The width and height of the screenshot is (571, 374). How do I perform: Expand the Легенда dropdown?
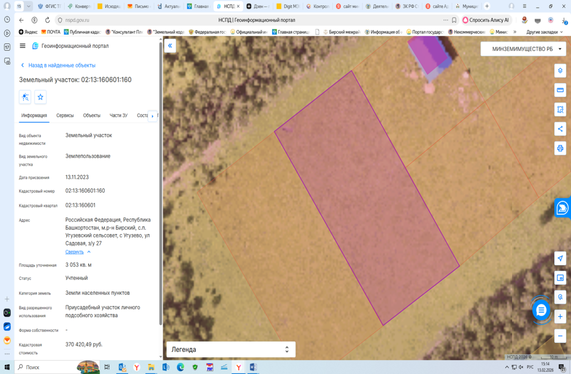pos(230,349)
